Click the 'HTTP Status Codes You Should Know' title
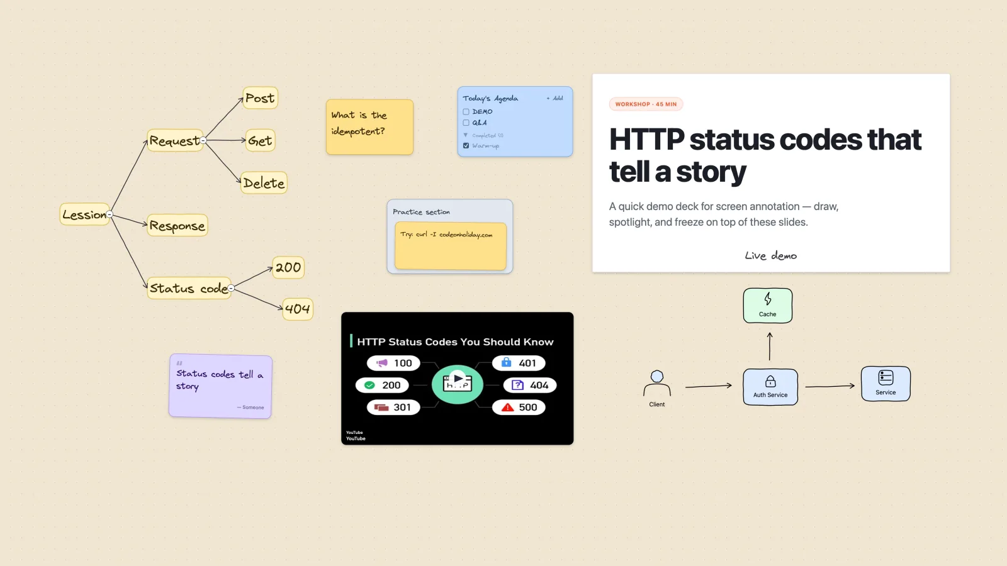The image size is (1007, 566). [456, 341]
